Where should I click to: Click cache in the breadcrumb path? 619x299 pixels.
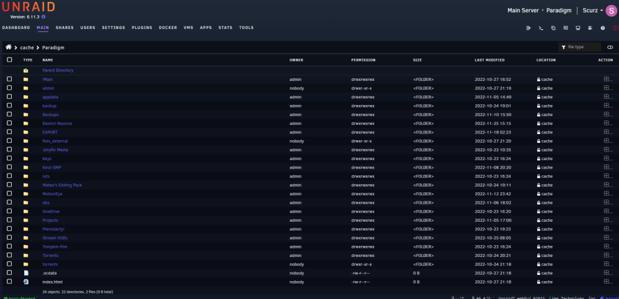click(27, 48)
